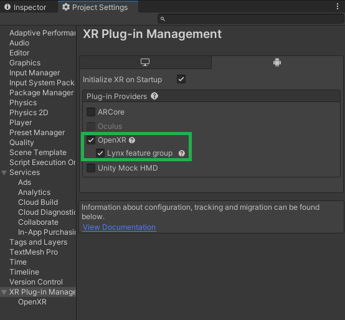Click help icon next to OpenXR
The width and height of the screenshot is (345, 320).
pyautogui.click(x=132, y=140)
